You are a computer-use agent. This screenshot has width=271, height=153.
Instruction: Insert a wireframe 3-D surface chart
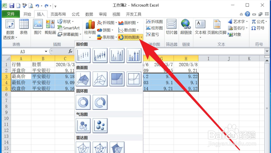(100, 79)
